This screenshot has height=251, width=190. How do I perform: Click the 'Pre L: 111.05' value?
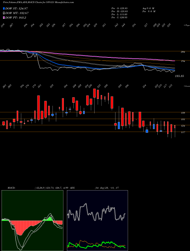click(119, 14)
